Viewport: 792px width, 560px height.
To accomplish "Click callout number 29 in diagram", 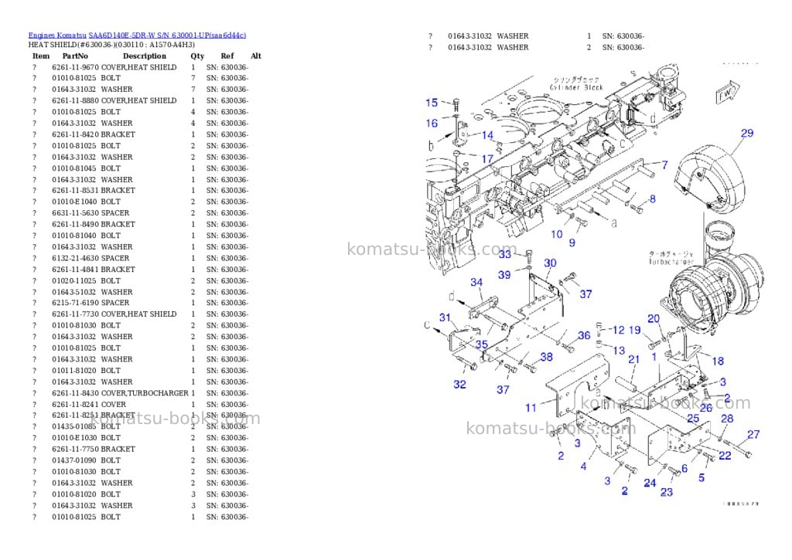I will point(747,133).
